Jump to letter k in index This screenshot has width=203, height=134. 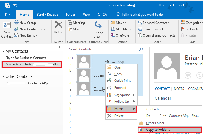point(70,127)
